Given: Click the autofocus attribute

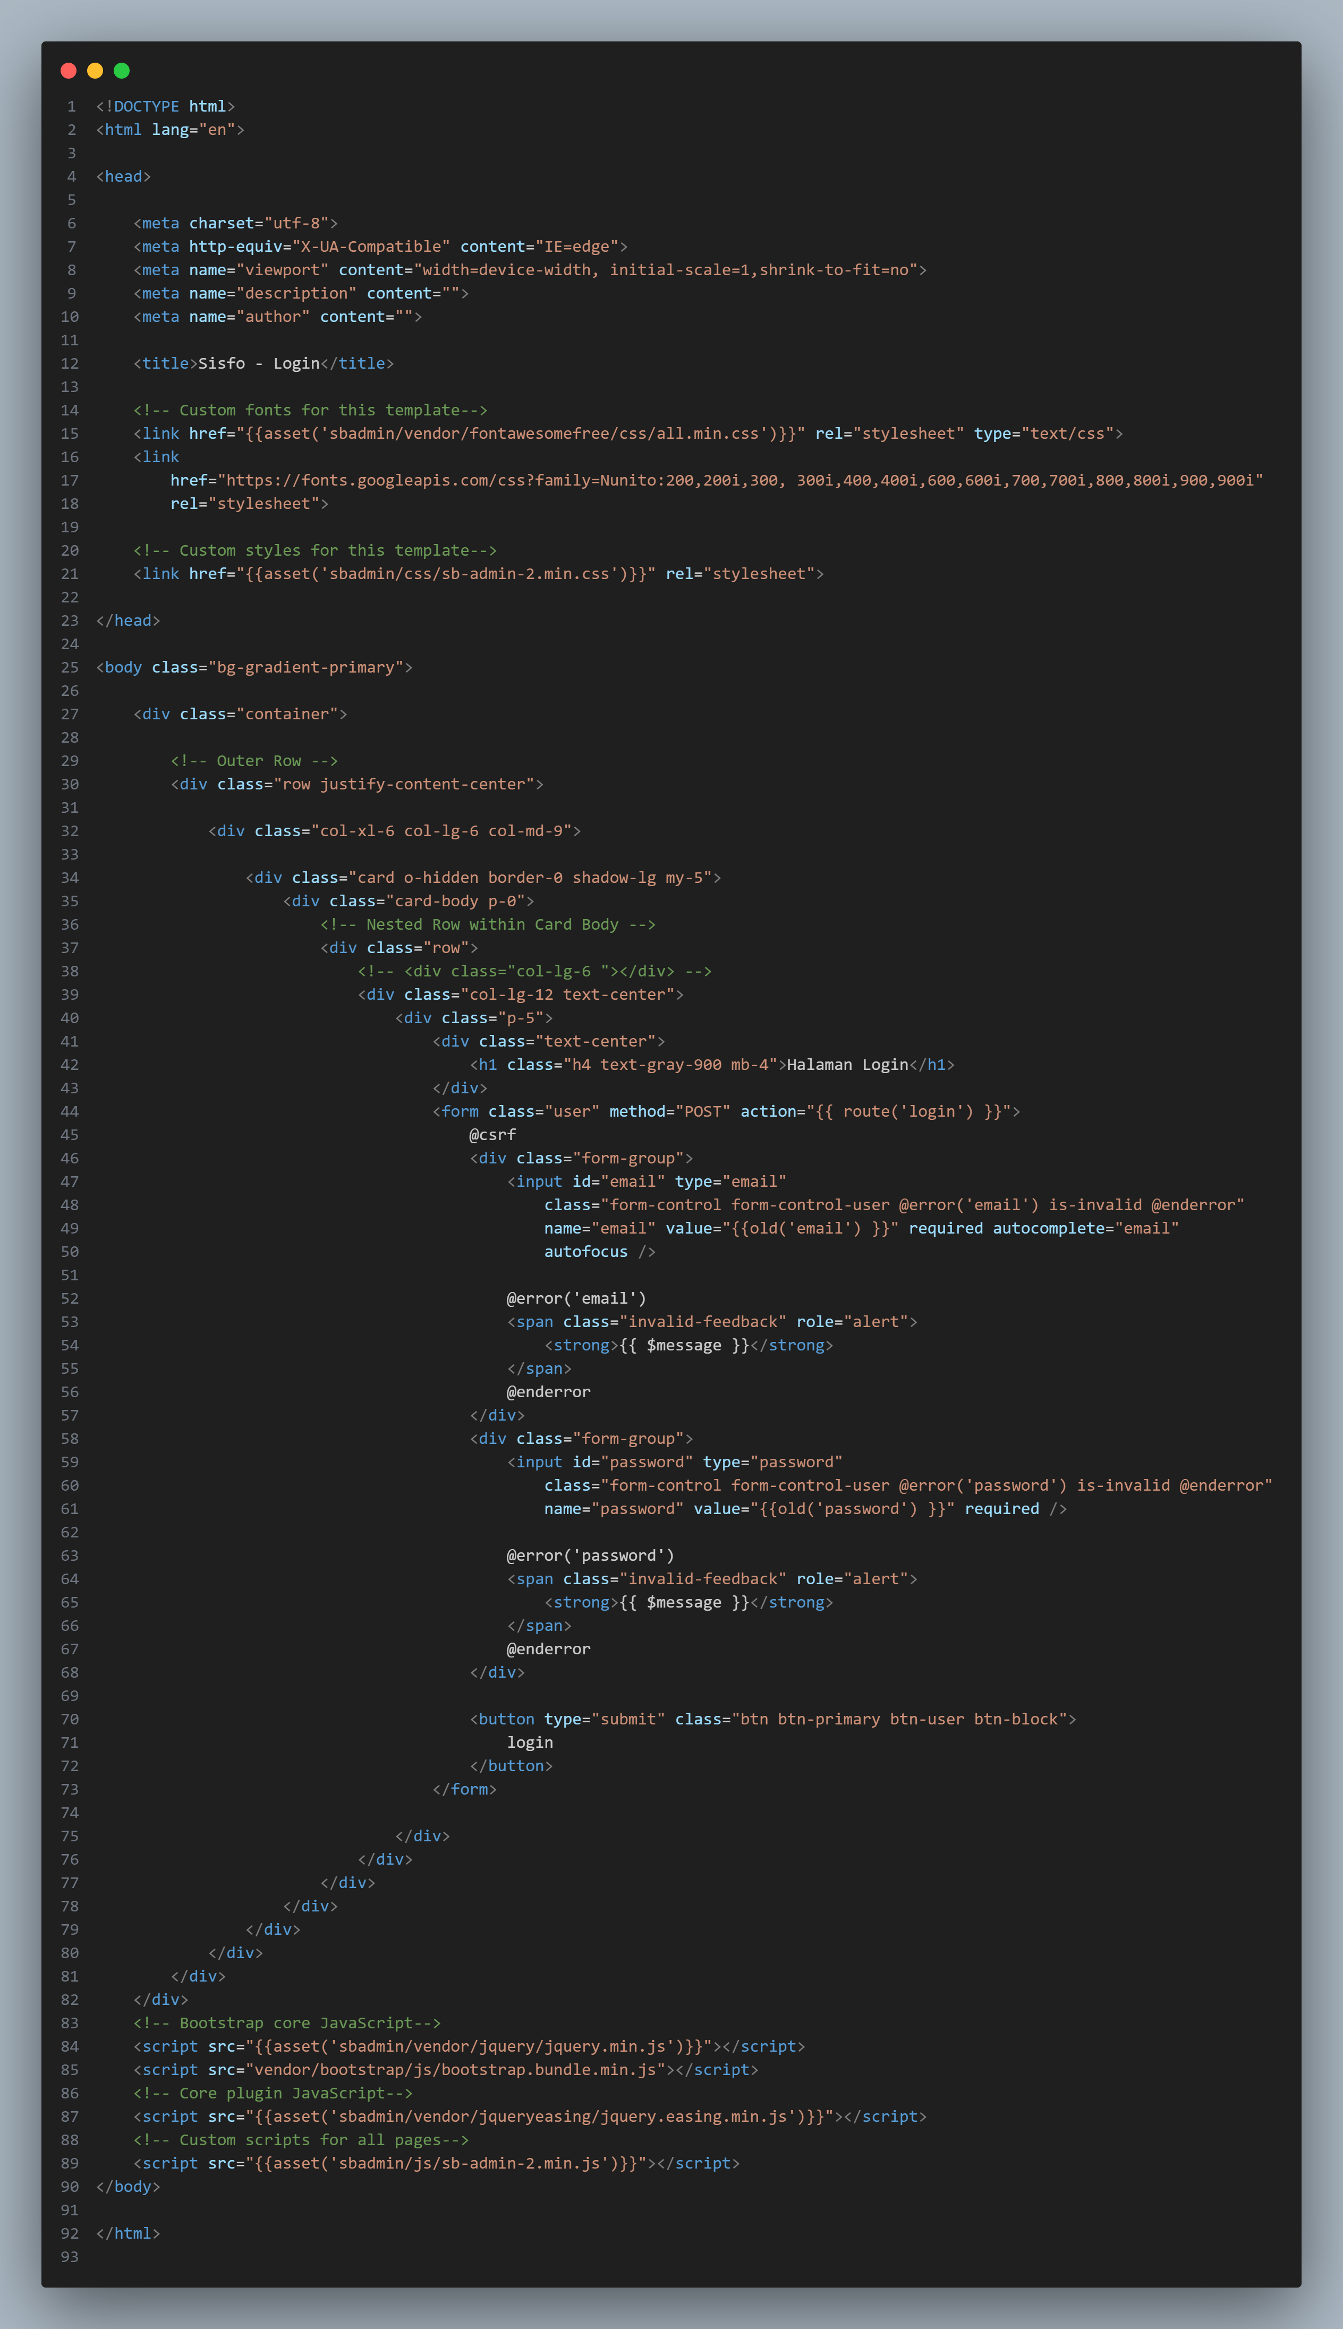Looking at the screenshot, I should tap(586, 1252).
